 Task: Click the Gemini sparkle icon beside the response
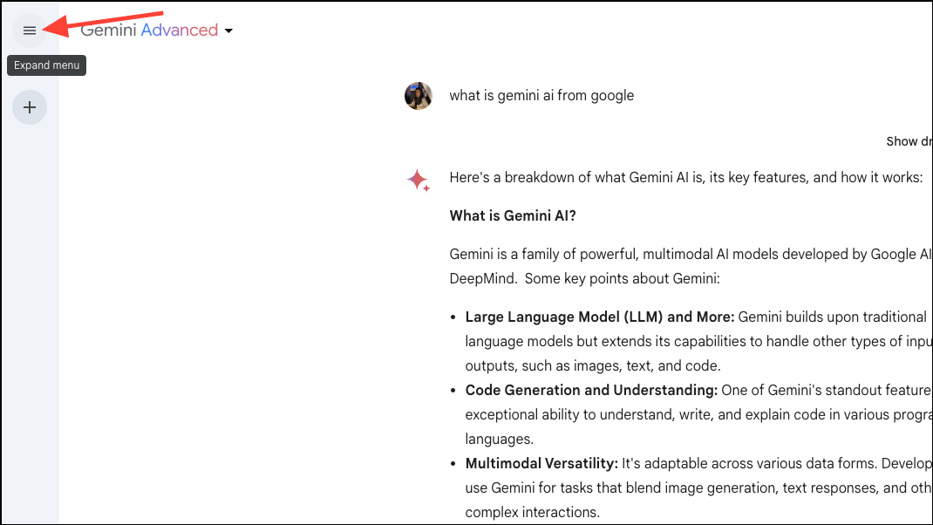coord(419,179)
